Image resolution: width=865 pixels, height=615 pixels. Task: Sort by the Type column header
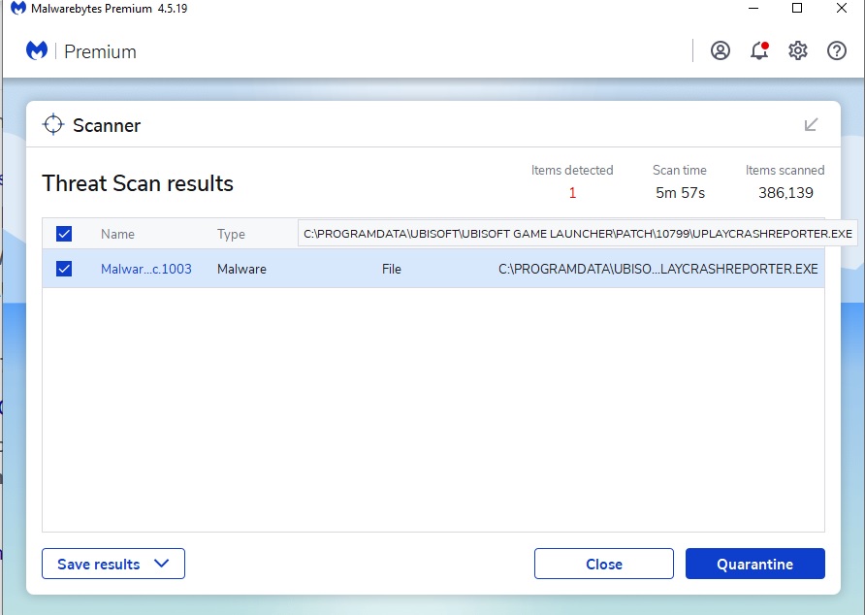(x=231, y=234)
